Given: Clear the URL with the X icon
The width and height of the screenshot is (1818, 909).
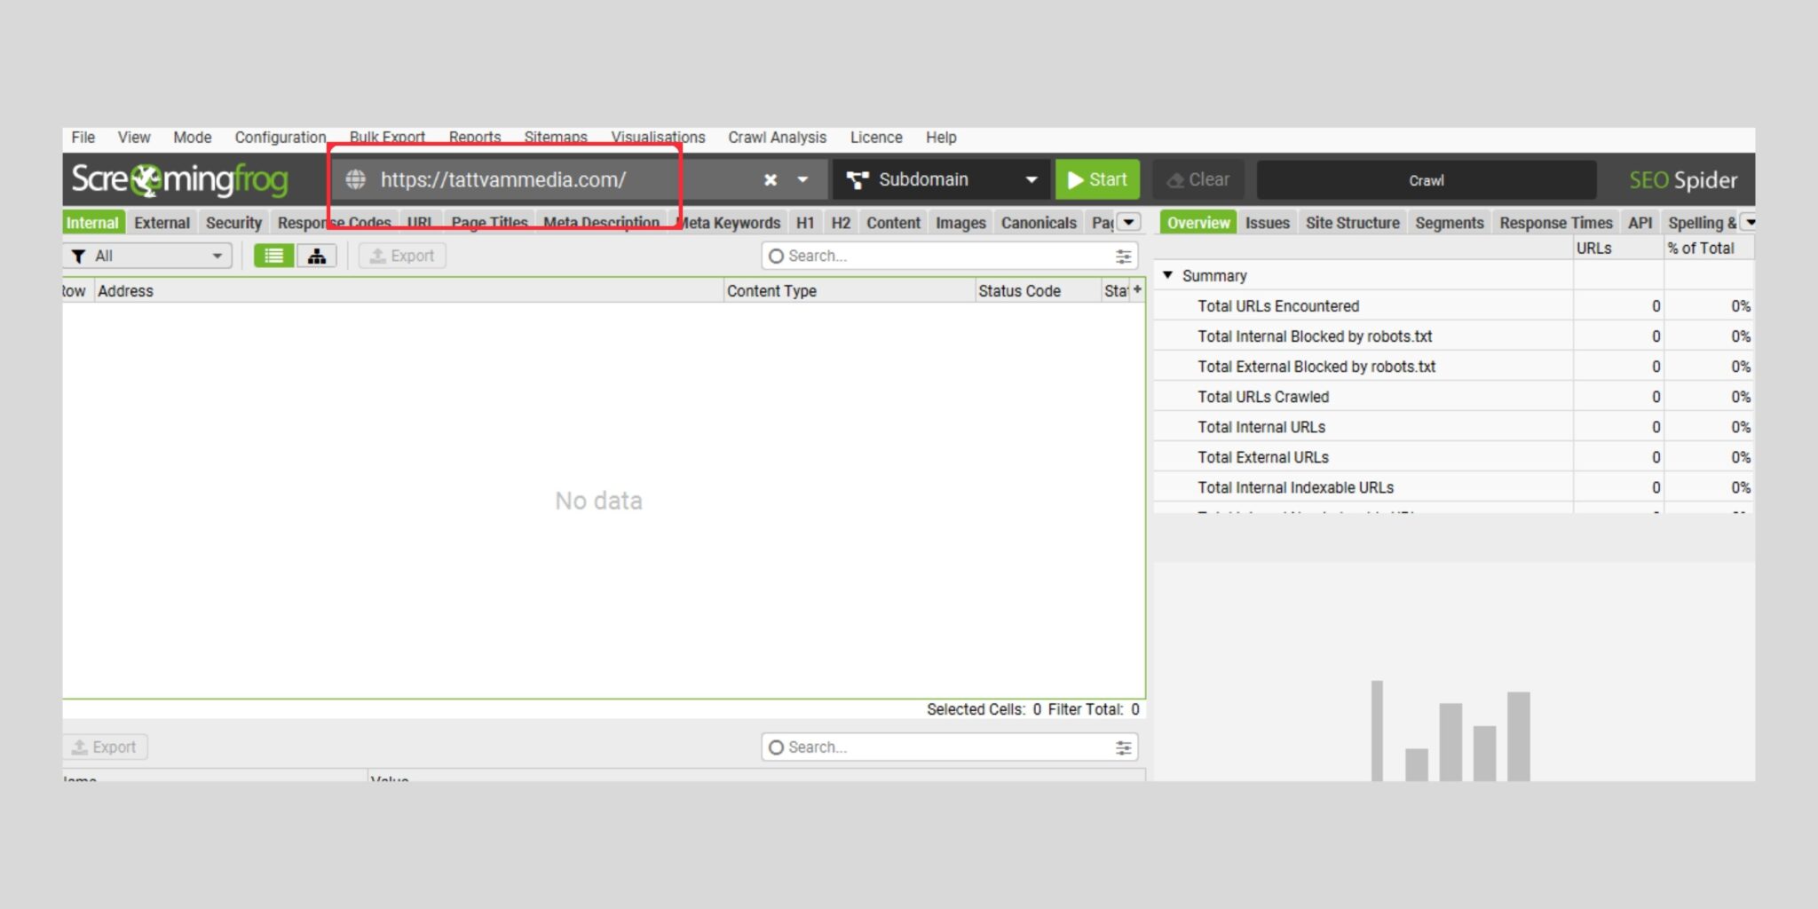Looking at the screenshot, I should tap(769, 179).
